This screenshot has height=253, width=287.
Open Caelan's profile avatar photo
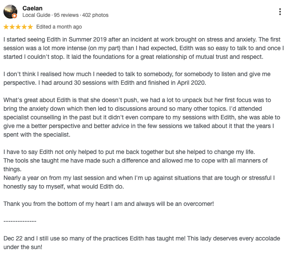pyautogui.click(x=10, y=12)
